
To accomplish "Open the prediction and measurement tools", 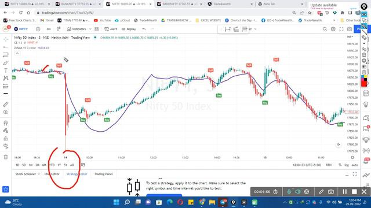I will click(6, 86).
